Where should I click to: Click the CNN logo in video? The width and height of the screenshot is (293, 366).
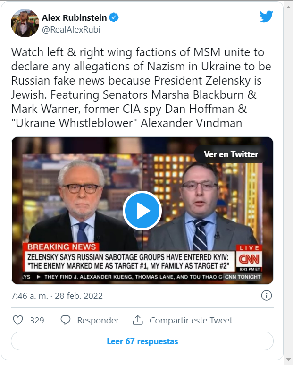248,260
